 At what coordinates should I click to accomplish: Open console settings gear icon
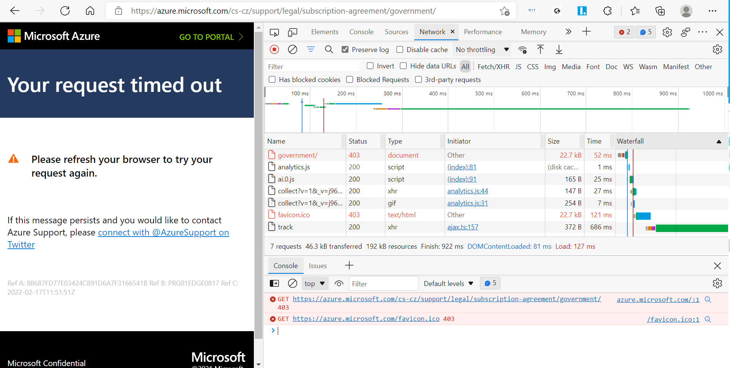[717, 283]
